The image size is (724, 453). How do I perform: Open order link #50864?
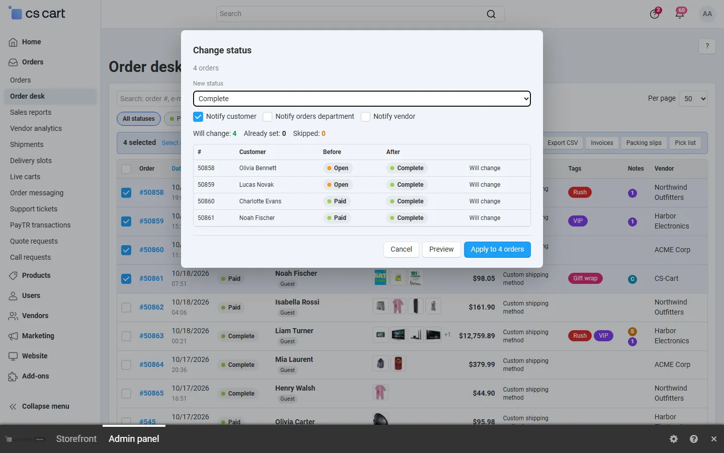pyautogui.click(x=151, y=364)
